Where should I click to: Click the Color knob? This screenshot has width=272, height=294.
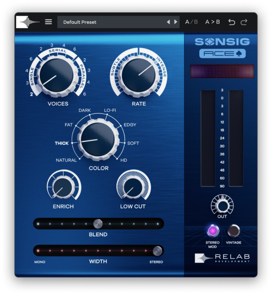coord(98,140)
